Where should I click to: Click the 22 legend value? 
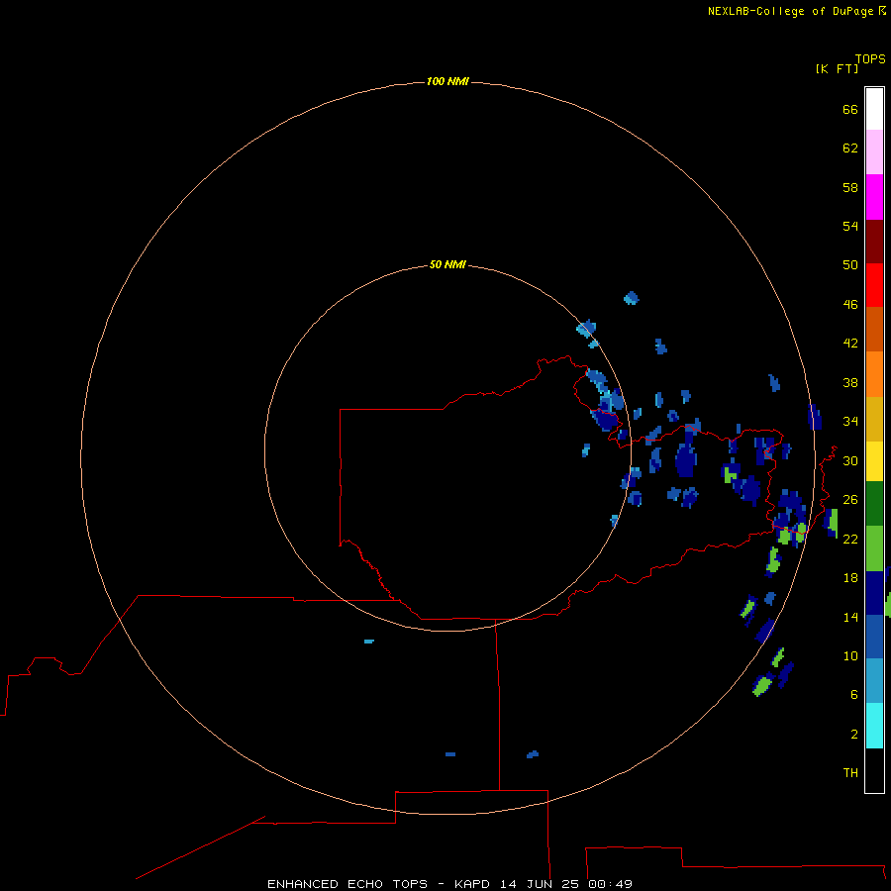click(850, 539)
